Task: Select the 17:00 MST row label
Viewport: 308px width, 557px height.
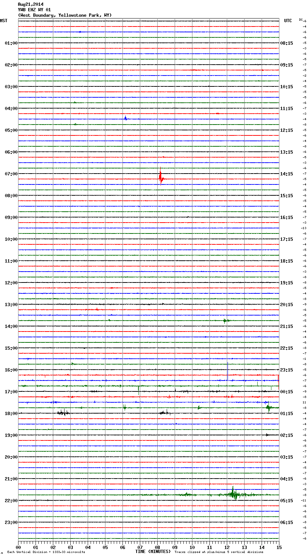Action: [x=11, y=392]
